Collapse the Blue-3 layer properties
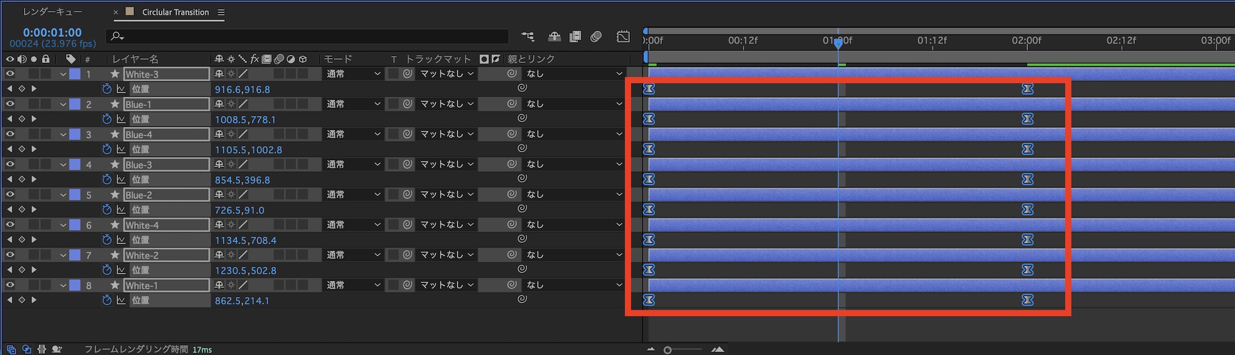This screenshot has height=355, width=1235. 63,165
